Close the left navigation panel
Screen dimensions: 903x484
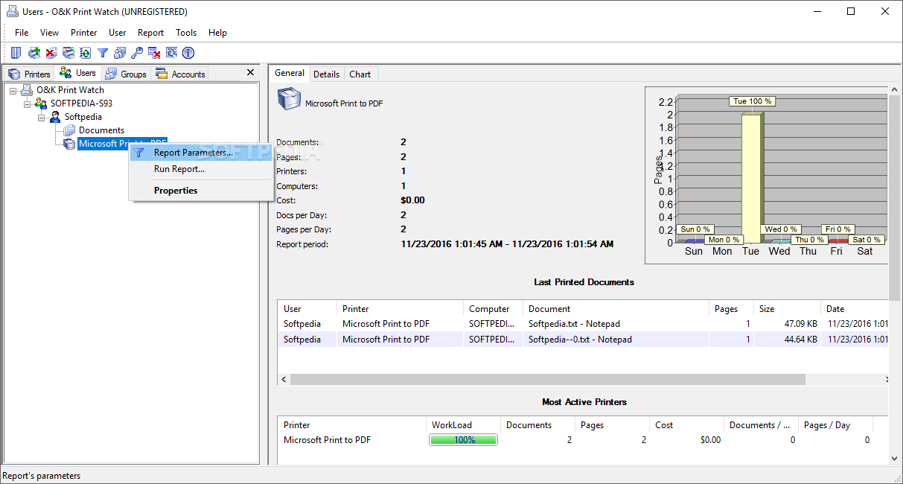coord(251,73)
